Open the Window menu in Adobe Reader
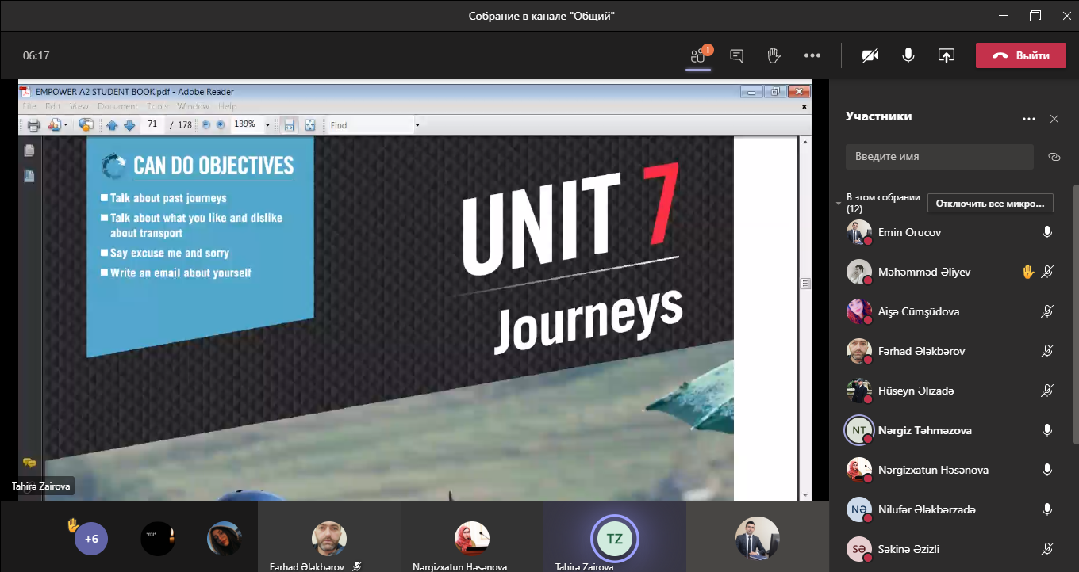1079x572 pixels. point(194,106)
